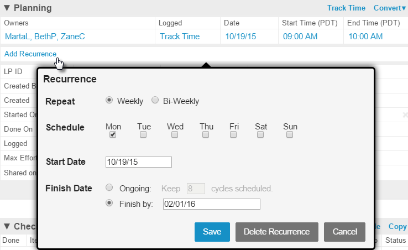Image resolution: width=408 pixels, height=250 pixels.
Task: Uncheck the Mon schedule checkbox
Action: click(113, 134)
